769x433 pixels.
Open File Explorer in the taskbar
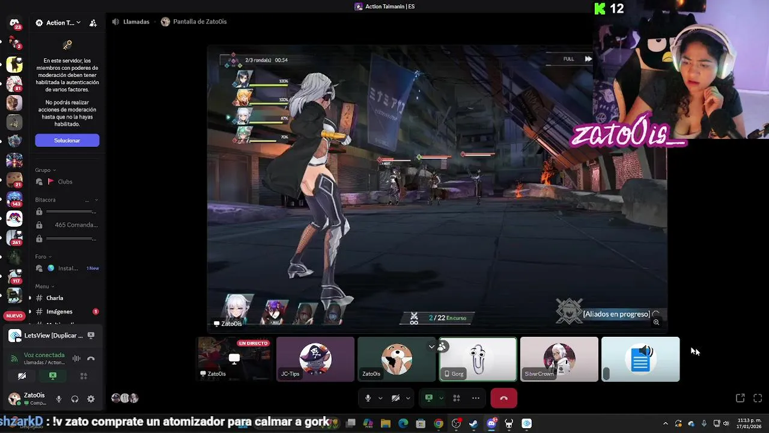click(x=386, y=423)
